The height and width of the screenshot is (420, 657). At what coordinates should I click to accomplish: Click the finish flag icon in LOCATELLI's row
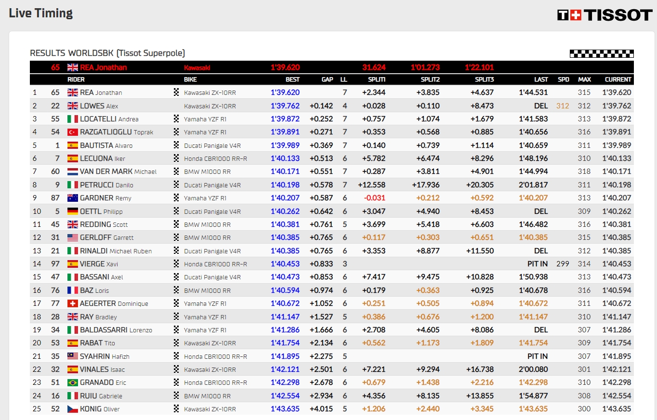tap(176, 119)
